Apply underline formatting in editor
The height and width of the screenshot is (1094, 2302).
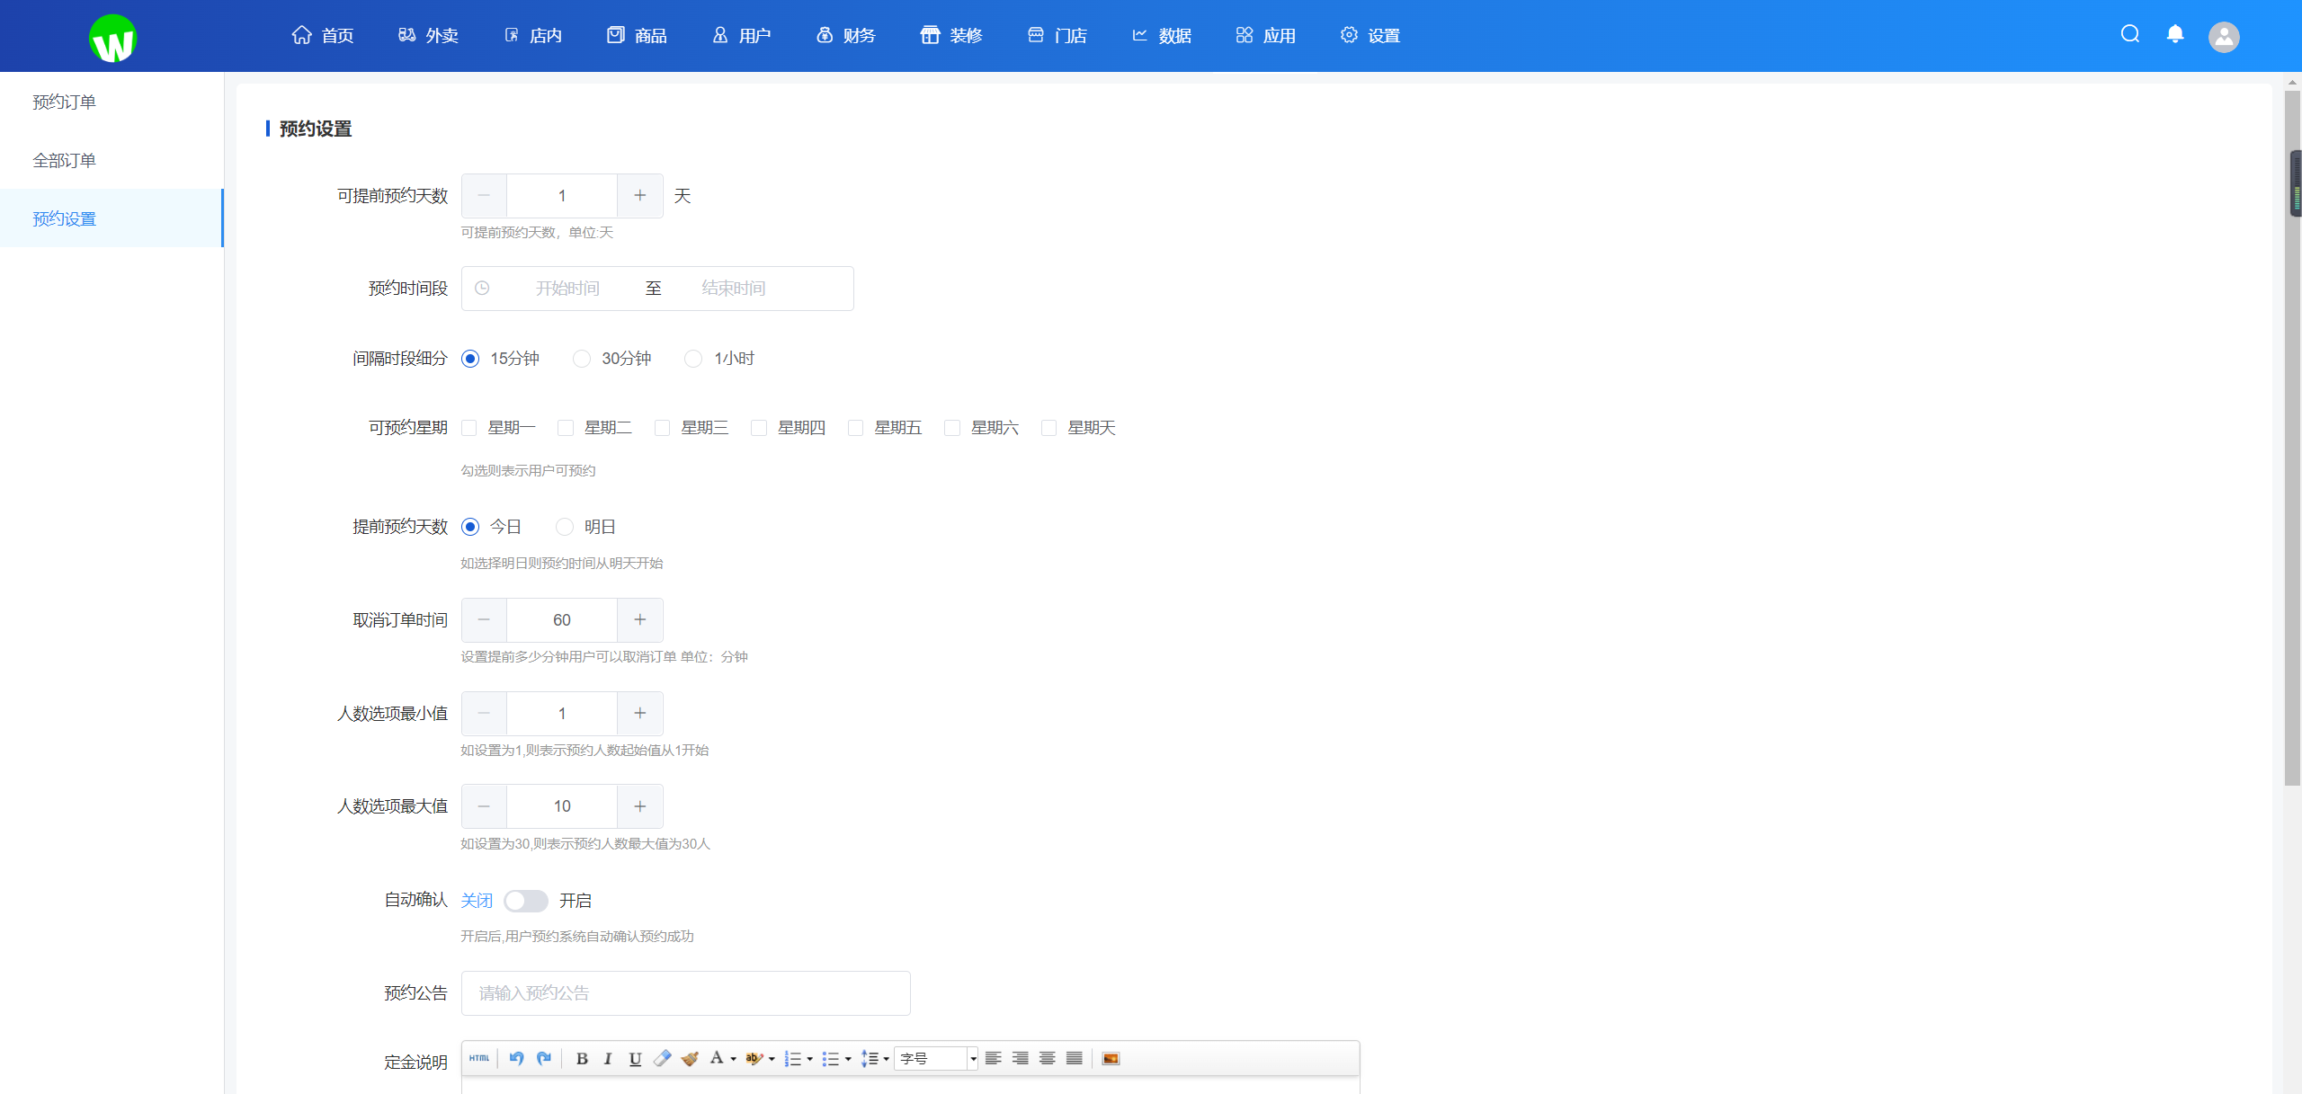point(635,1058)
